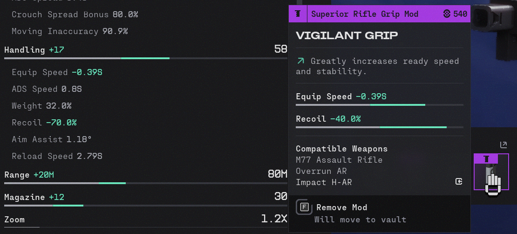
Task: Click the grip icon atop the mod slot
Action: click(x=486, y=159)
